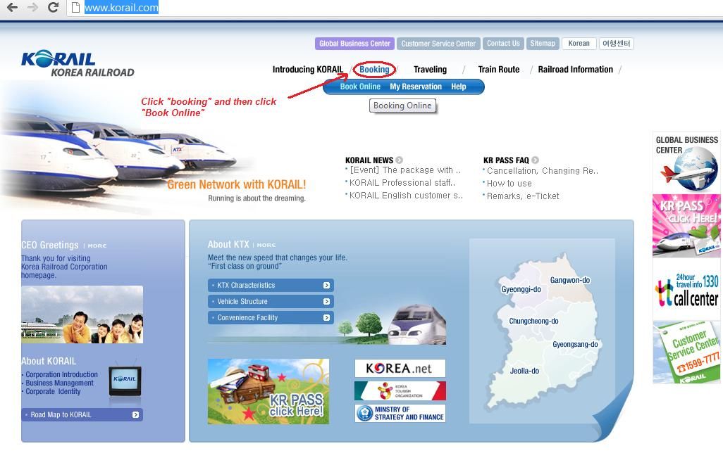
Task: Click the KORAIL television icon
Action: click(x=125, y=380)
